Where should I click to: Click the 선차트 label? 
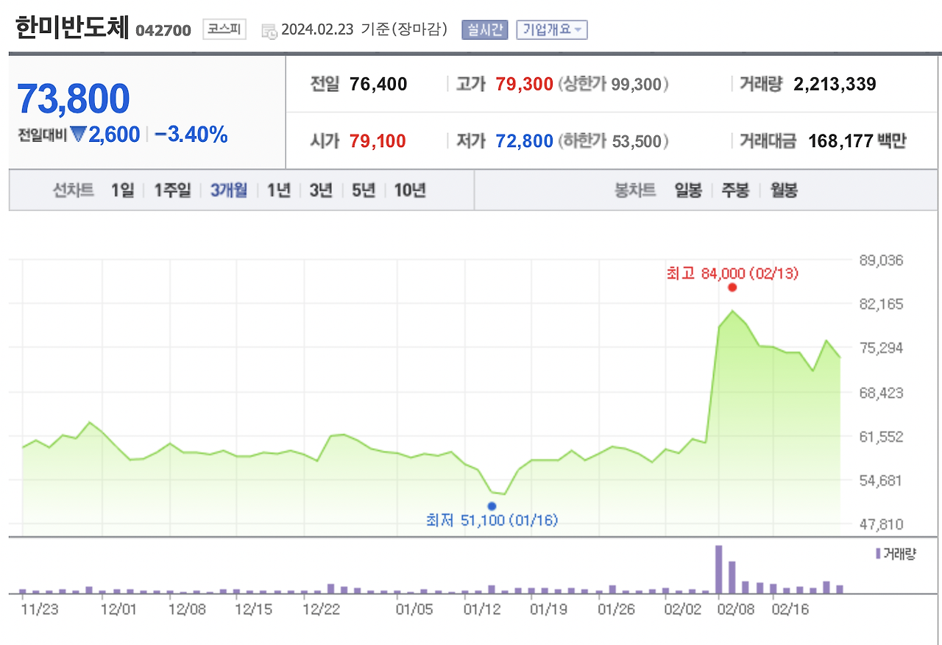point(74,190)
